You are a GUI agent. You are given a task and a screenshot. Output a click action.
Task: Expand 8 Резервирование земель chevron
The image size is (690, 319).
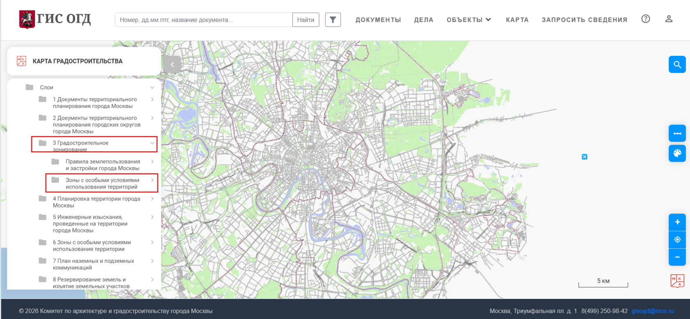tap(152, 280)
